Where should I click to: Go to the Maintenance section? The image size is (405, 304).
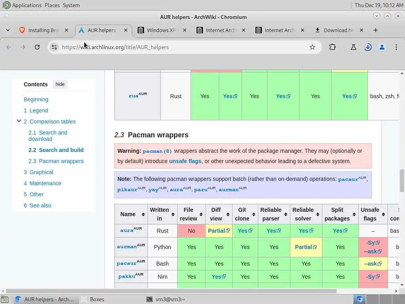pyautogui.click(x=43, y=183)
